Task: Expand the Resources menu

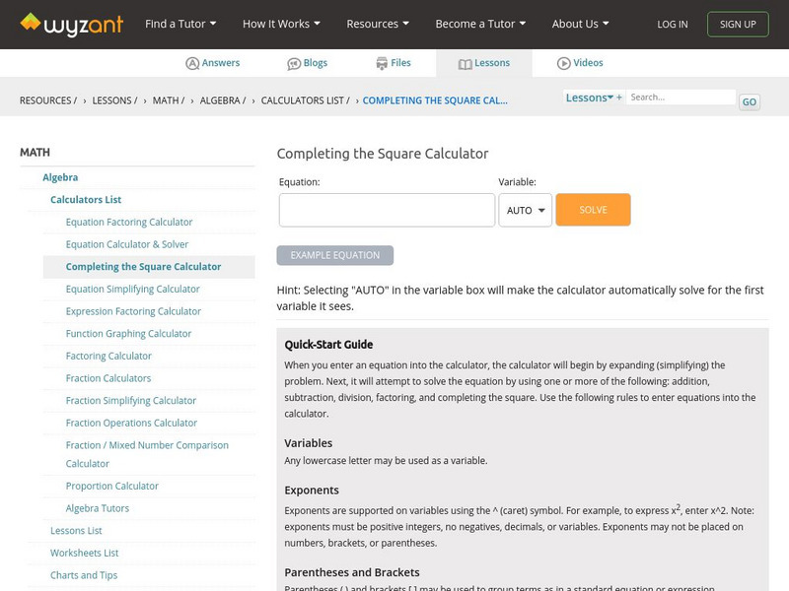Action: 378,24
